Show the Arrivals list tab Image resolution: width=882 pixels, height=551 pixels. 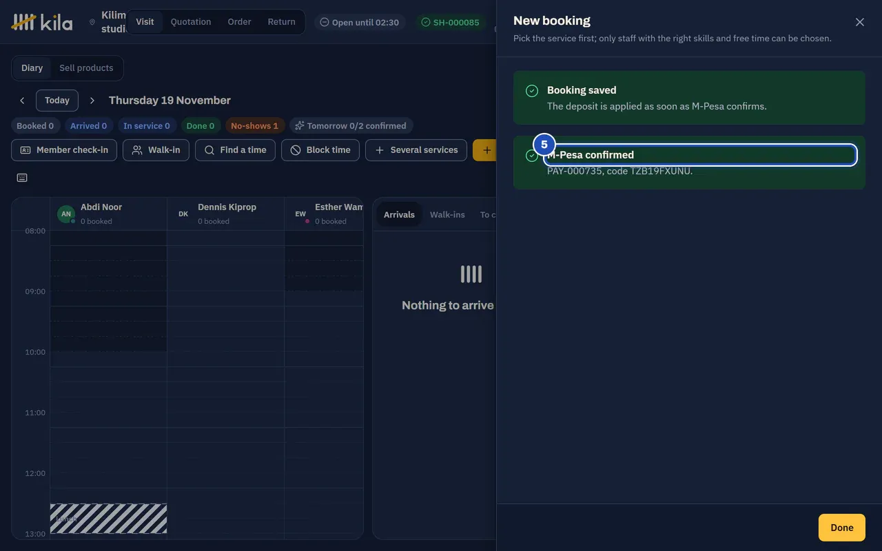tap(399, 215)
